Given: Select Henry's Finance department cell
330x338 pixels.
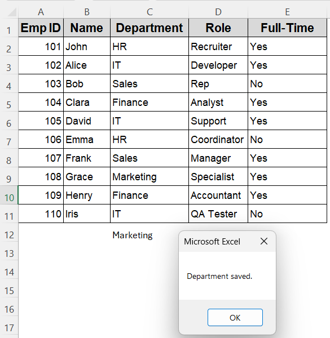Looking at the screenshot, I should click(x=149, y=195).
